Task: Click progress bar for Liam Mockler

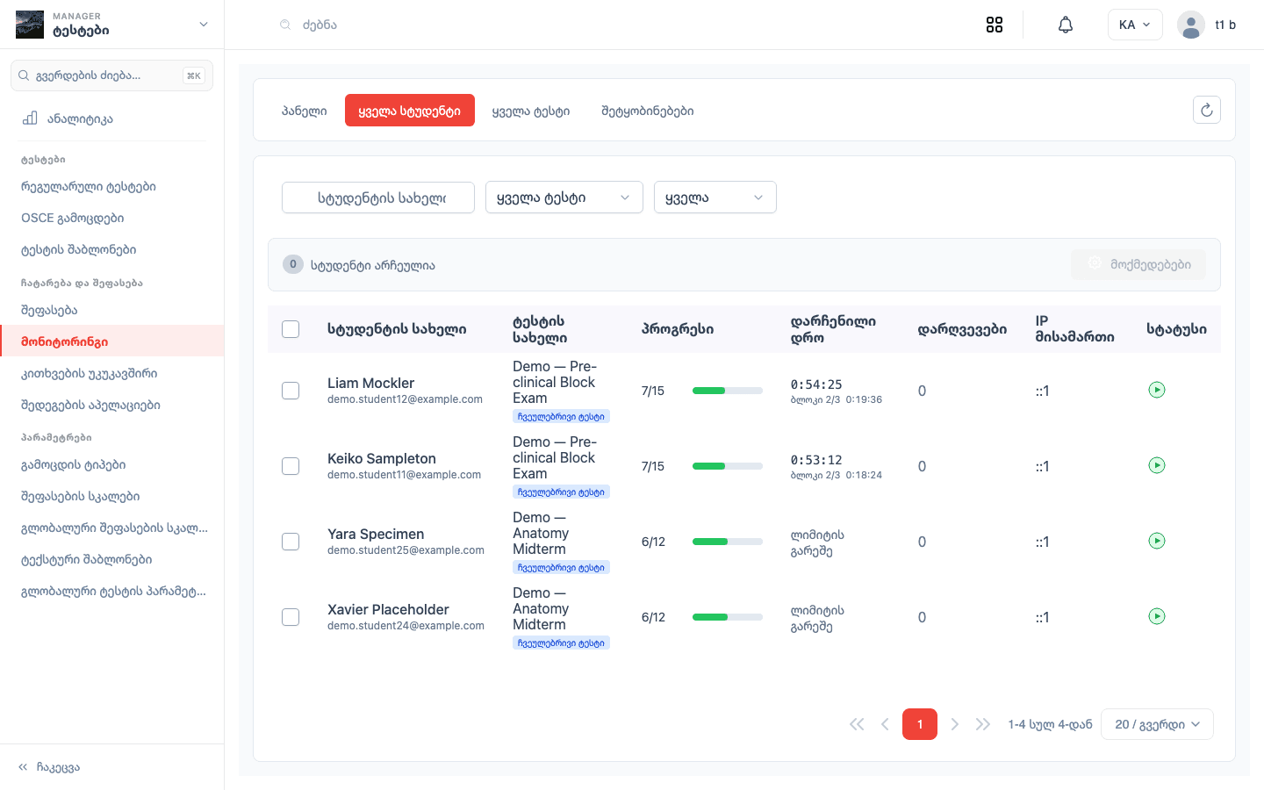Action: [x=728, y=391]
